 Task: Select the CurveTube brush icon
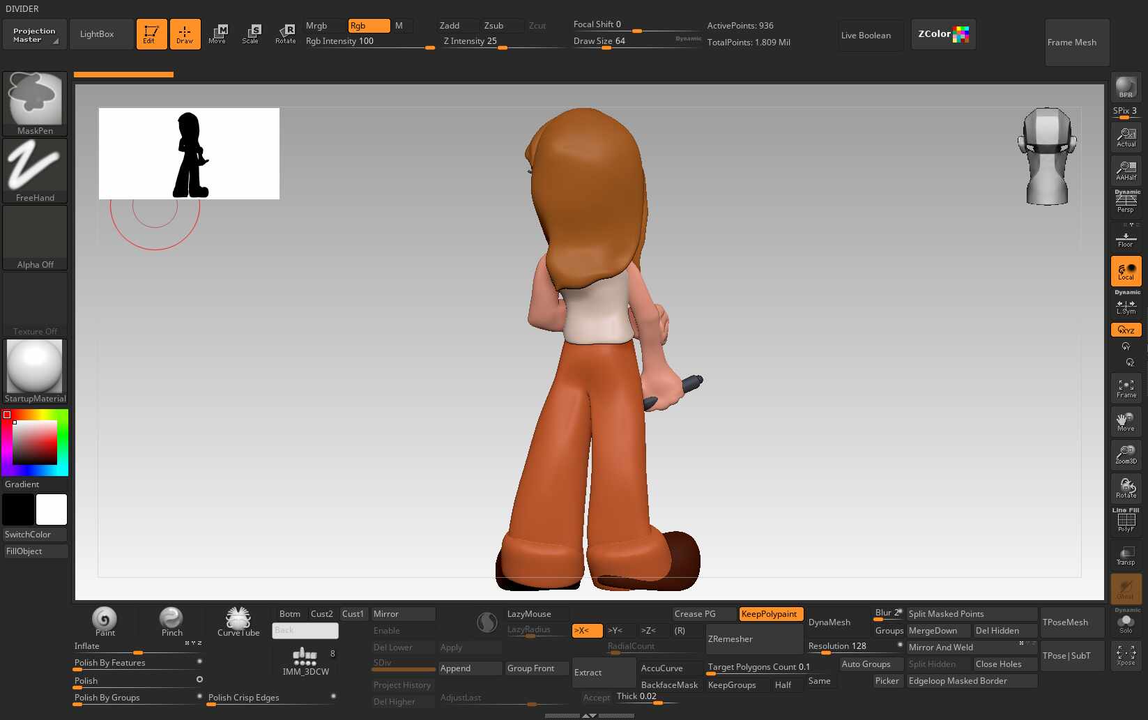(x=238, y=621)
